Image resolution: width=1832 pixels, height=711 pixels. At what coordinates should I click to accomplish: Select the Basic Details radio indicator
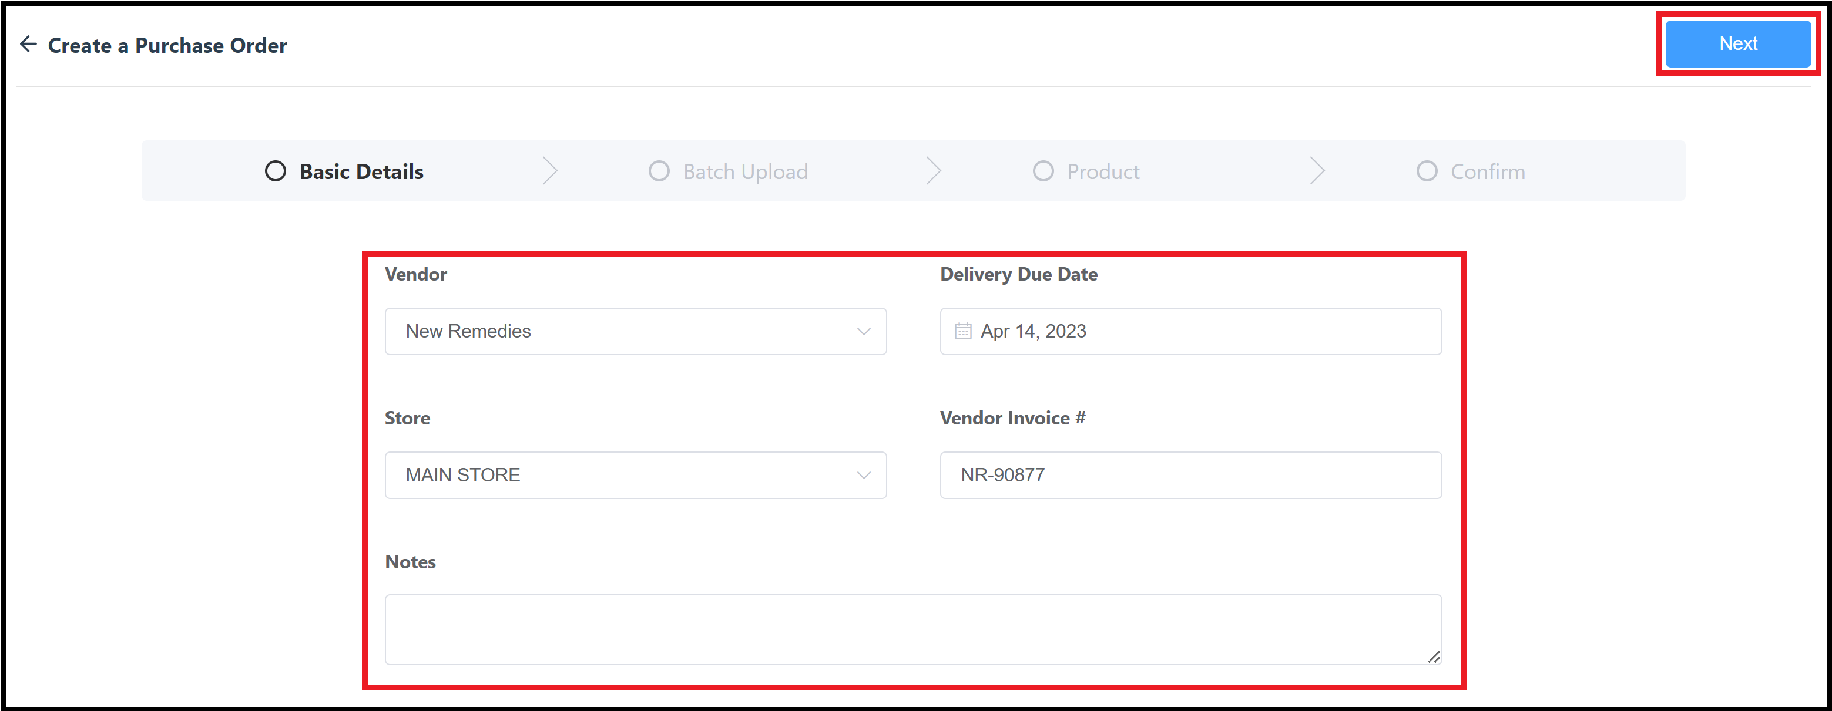coord(275,171)
